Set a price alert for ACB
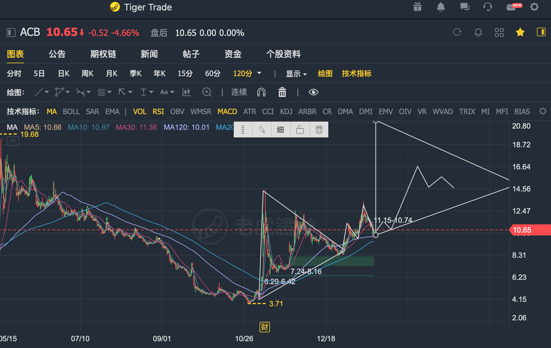This screenshot has height=348, width=551. click(x=478, y=32)
